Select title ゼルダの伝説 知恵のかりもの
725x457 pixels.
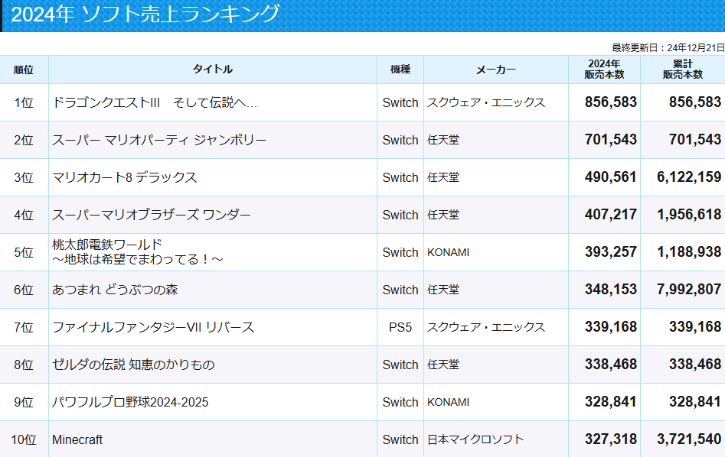133,365
